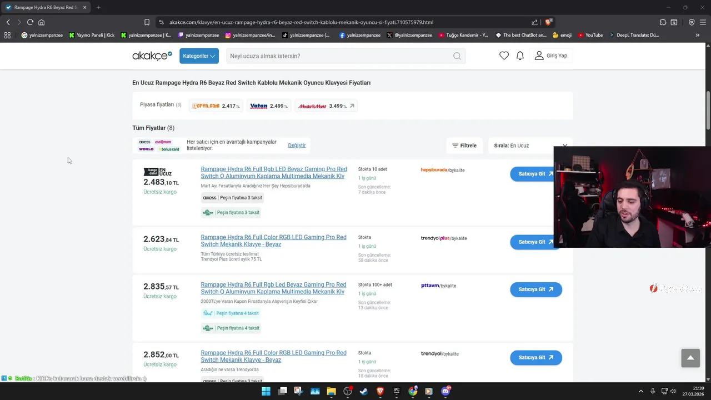Open Epic Games Launcher from taskbar
This screenshot has height=400, width=711.
(397, 391)
